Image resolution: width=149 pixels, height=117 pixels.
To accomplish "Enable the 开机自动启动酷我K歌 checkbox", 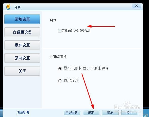I will [x=60, y=31].
